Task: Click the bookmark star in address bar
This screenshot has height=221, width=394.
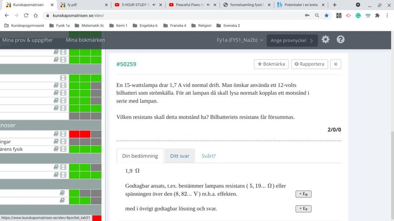Action: click(327, 15)
